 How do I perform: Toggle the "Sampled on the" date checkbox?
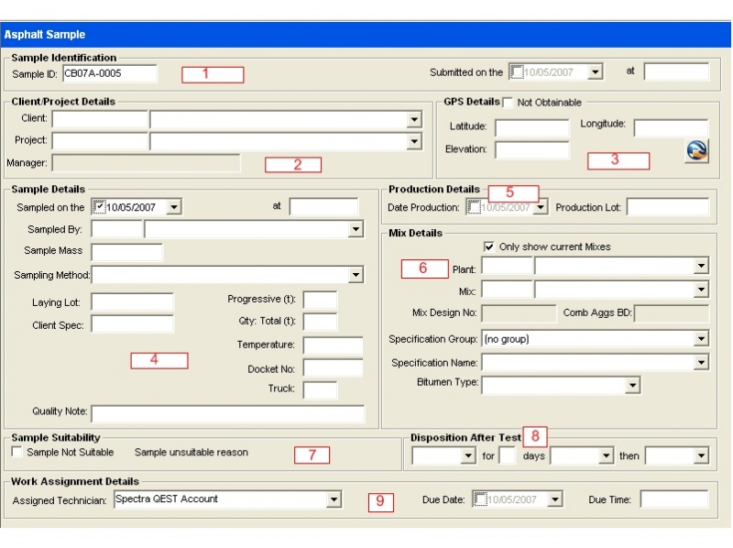98,206
